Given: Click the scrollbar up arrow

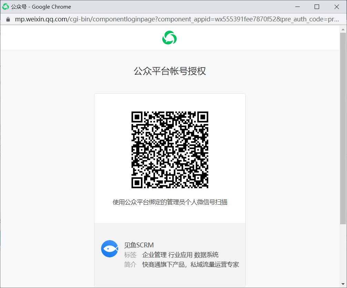Looking at the screenshot, I should tap(343, 29).
